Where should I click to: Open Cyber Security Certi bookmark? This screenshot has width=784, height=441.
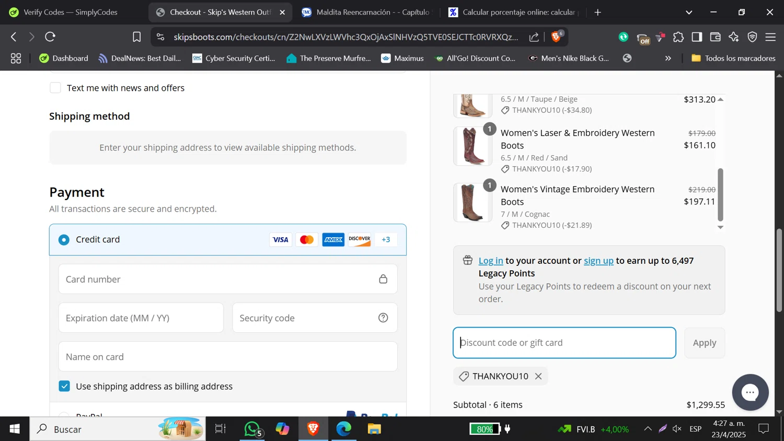point(234,58)
